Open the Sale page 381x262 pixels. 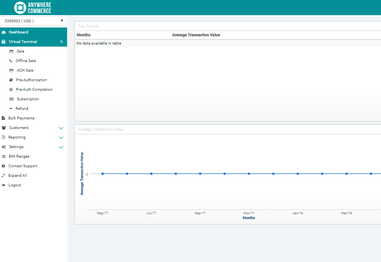pyautogui.click(x=20, y=51)
